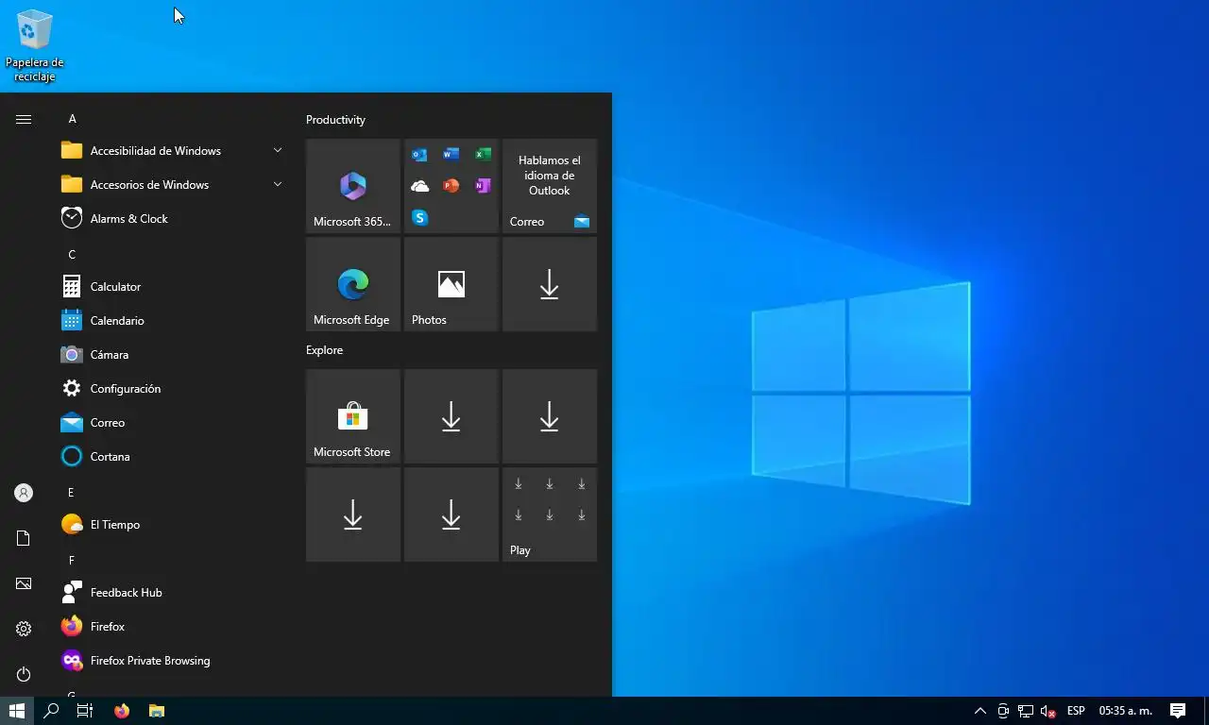This screenshot has height=725, width=1209.
Task: Click the letter A group header
Action: tap(73, 119)
